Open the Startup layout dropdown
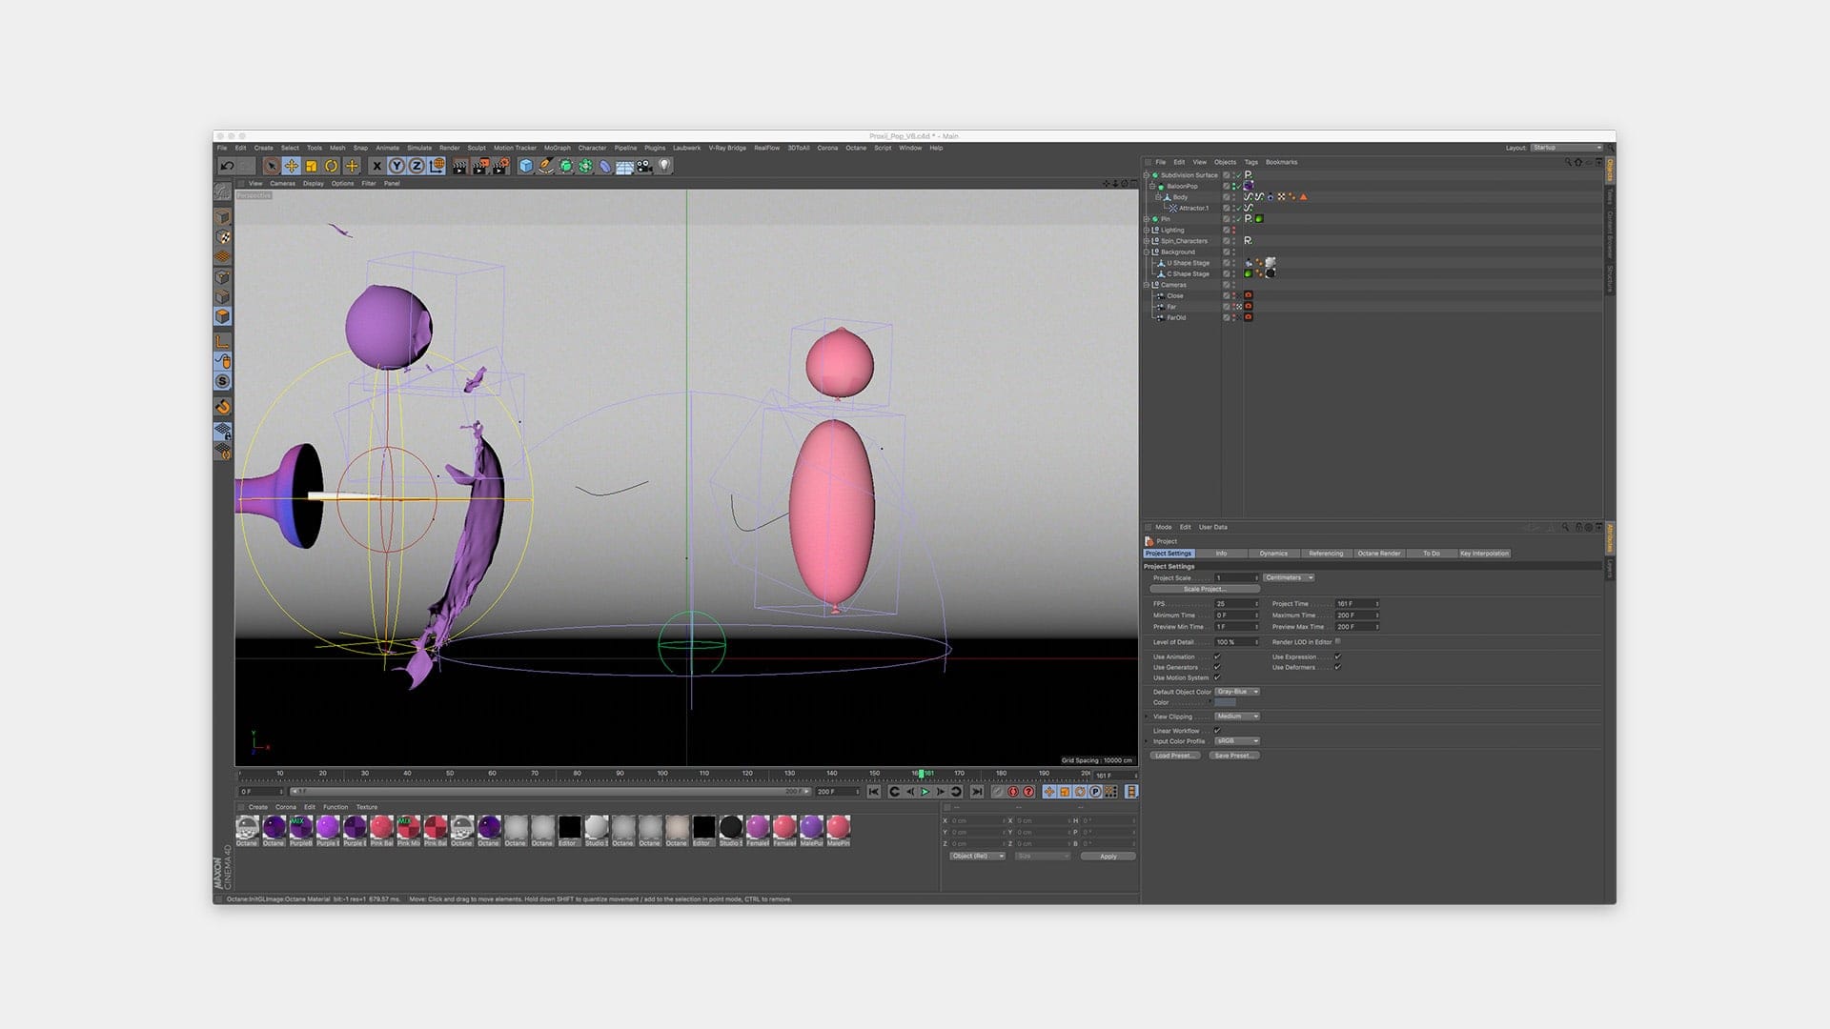1830x1029 pixels. [x=1567, y=148]
